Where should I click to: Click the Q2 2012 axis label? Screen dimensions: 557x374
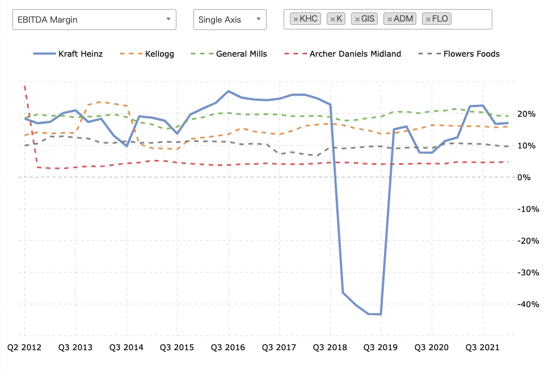click(x=24, y=347)
